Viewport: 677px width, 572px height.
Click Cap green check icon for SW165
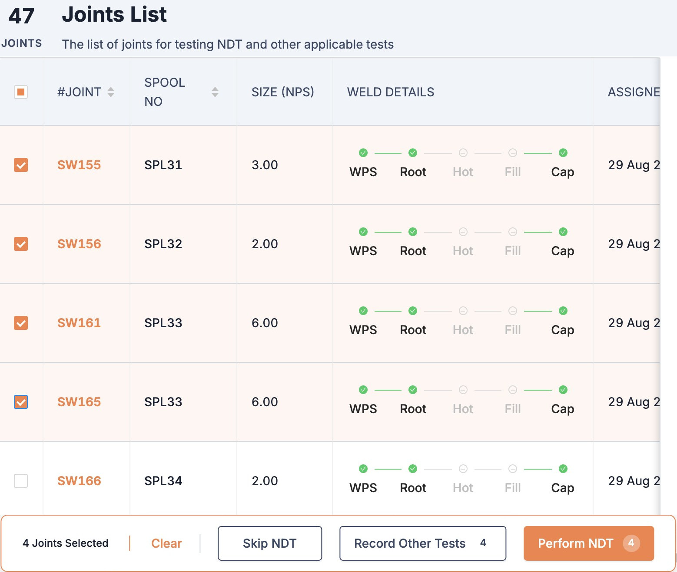563,390
